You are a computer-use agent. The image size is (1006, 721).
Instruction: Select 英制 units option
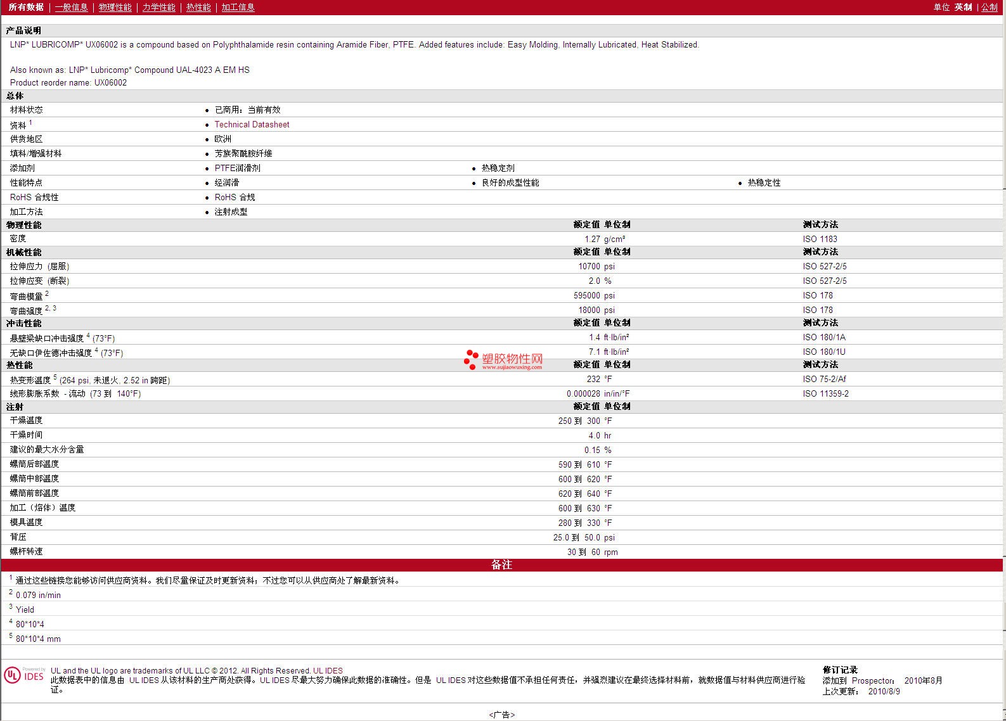pos(963,7)
